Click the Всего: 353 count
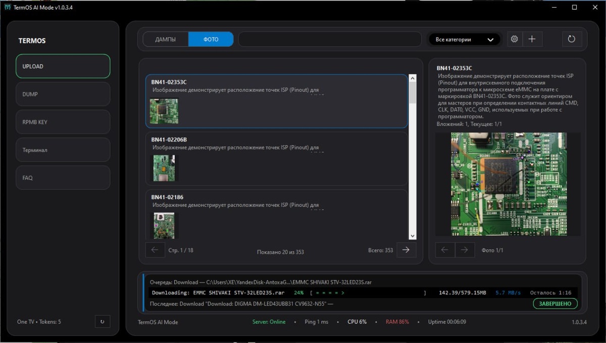Image resolution: width=606 pixels, height=343 pixels. [381, 250]
